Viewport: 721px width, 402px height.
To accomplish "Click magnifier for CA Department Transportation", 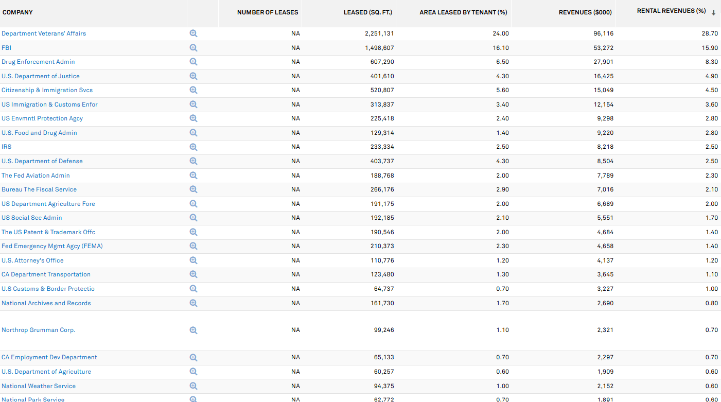I will click(x=193, y=274).
